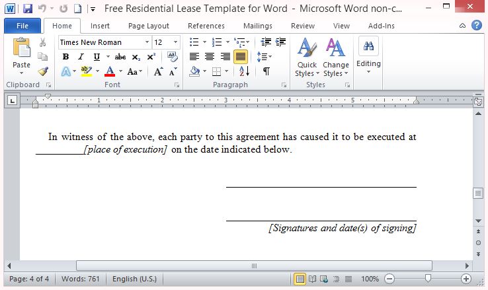Viewport: 488px width, 290px height.
Task: Click the Times New Roman font box
Action: [101, 42]
